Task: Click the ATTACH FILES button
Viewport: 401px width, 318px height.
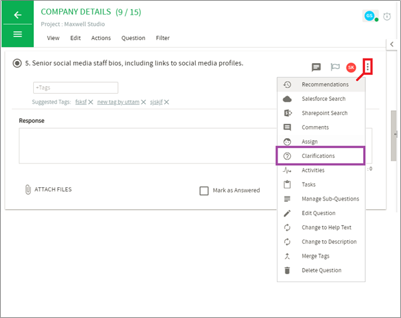Action: click(x=48, y=190)
